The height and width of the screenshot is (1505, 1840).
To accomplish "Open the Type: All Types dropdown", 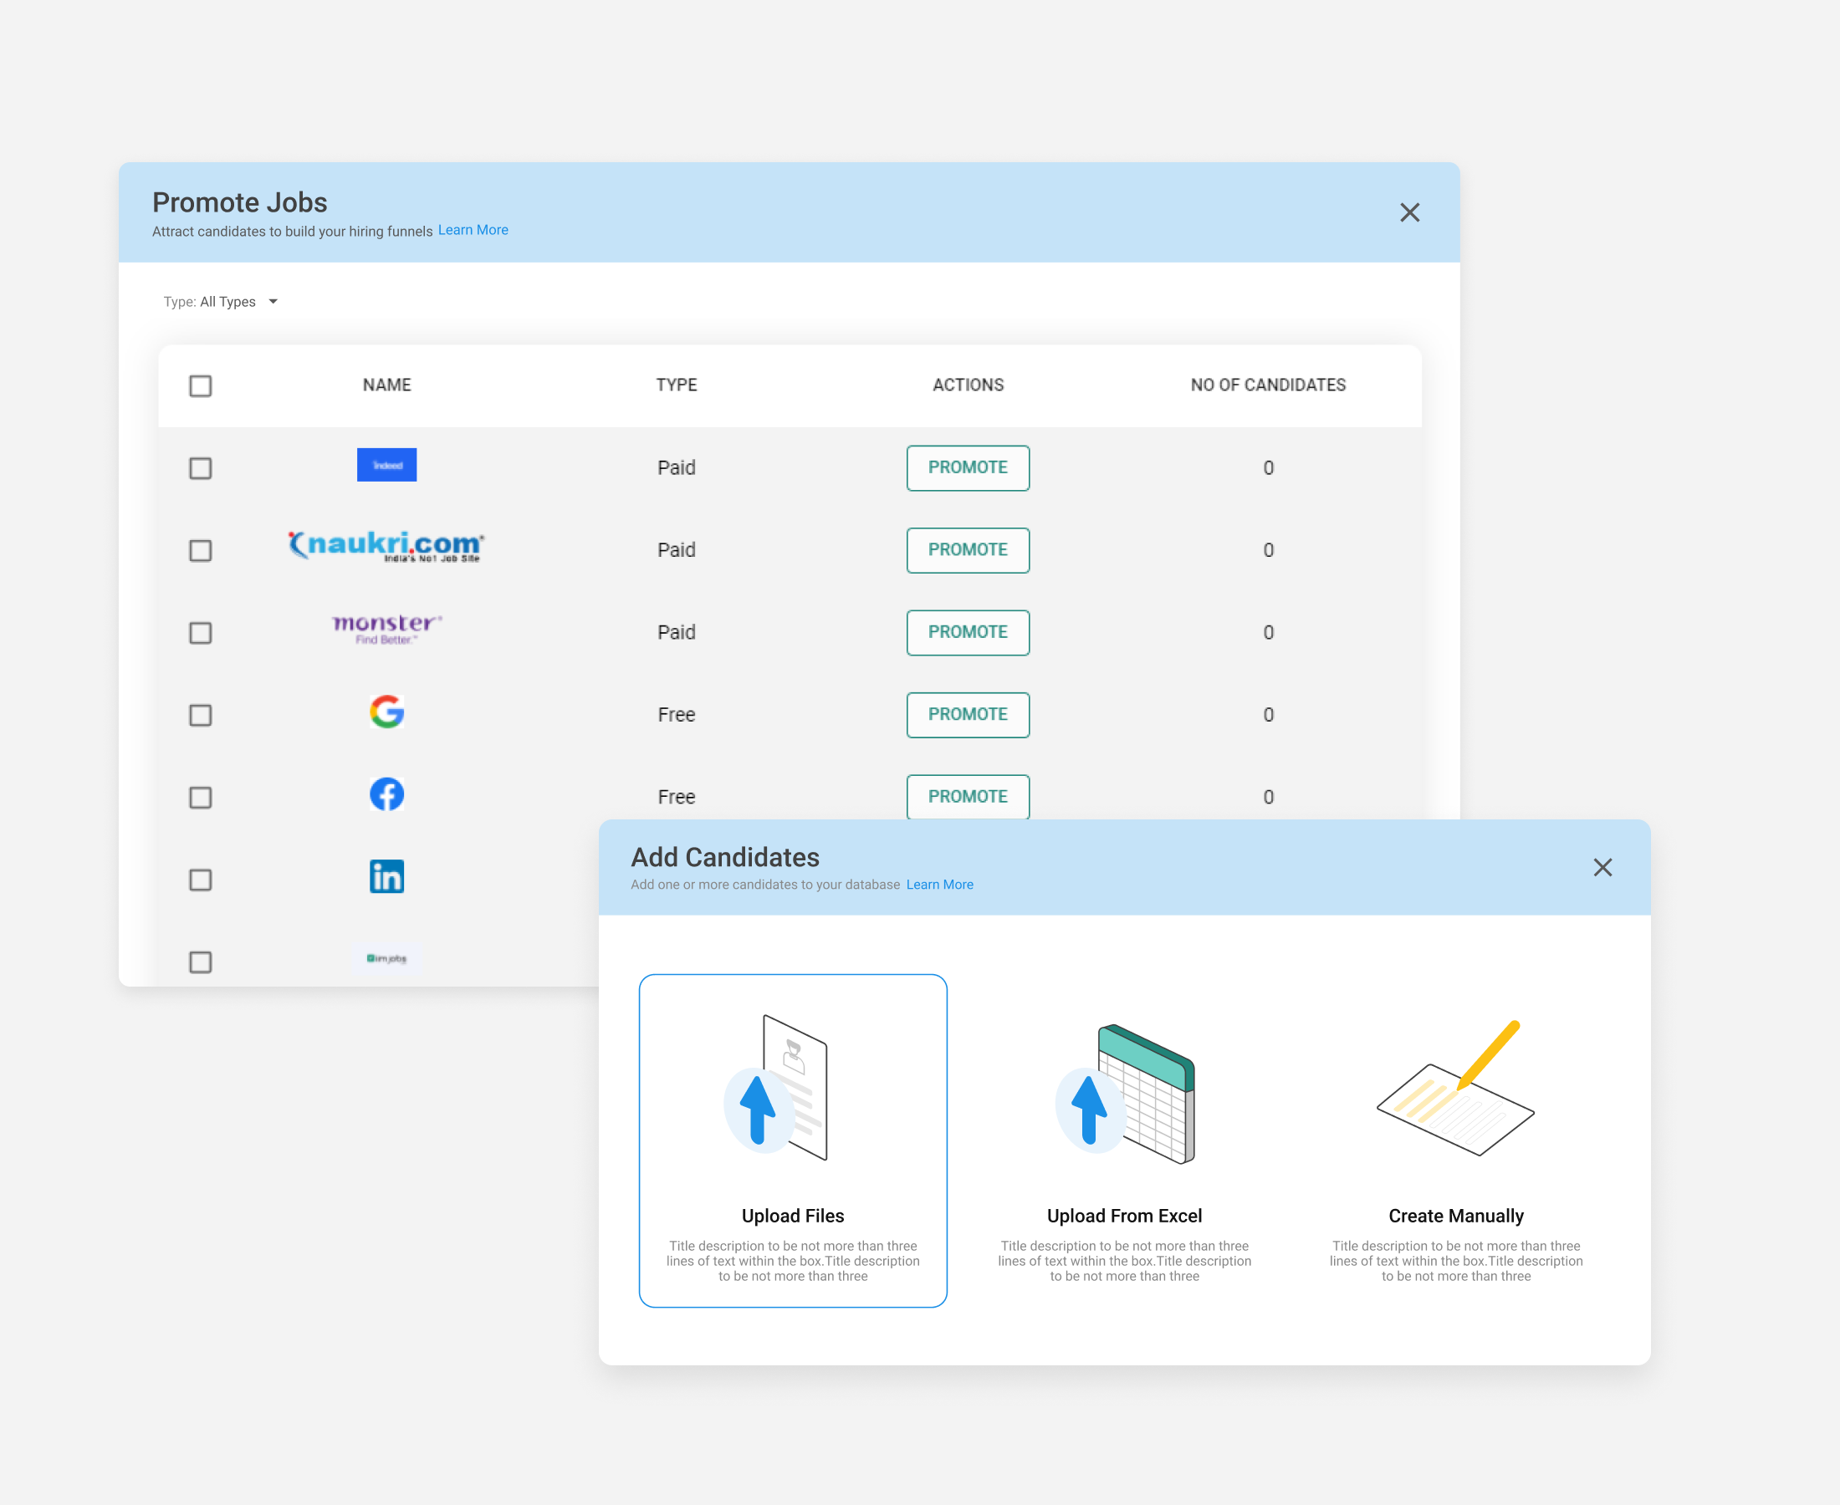I will tap(221, 302).
